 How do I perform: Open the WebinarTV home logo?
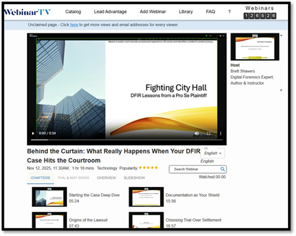coord(27,12)
